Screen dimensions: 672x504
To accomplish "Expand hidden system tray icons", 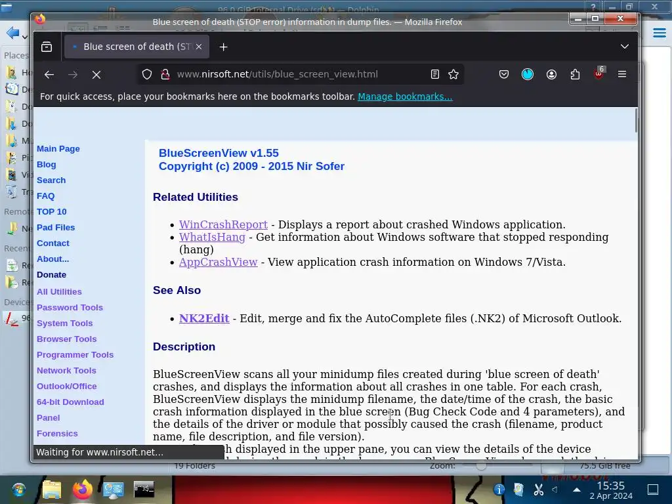I will pyautogui.click(x=577, y=490).
